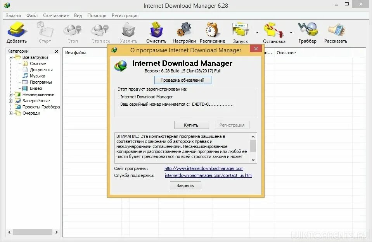The image size is (372, 242).
Task: Select the Завершённые category
Action: coord(36,101)
